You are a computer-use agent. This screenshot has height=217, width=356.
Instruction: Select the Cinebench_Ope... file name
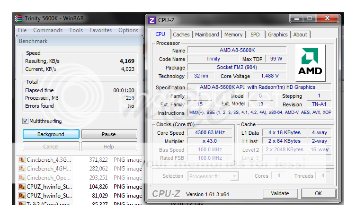[x=49, y=178]
